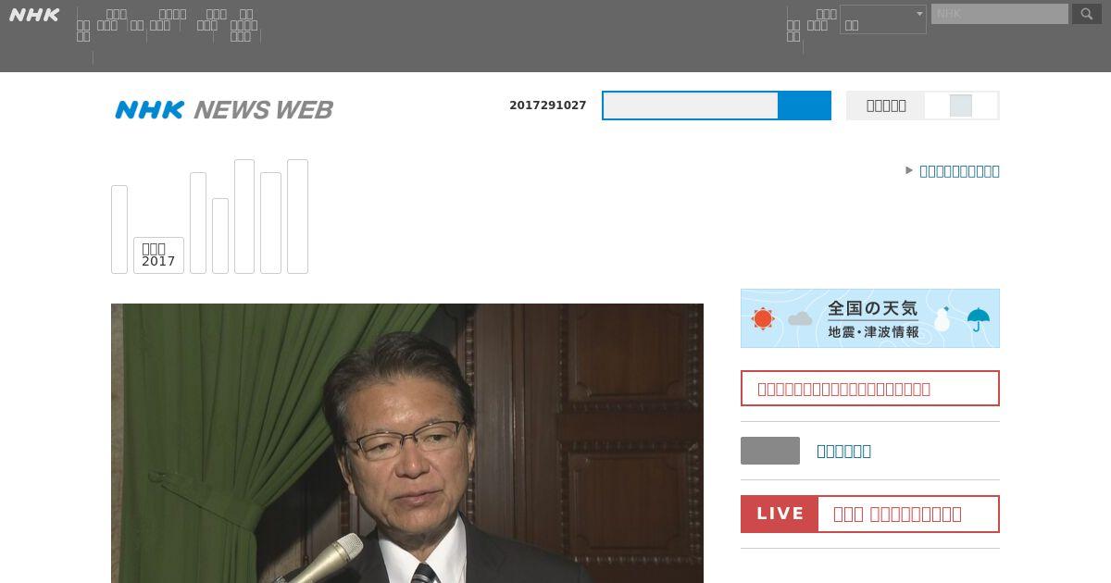Click the umbrella icon on weather banner

(x=978, y=320)
